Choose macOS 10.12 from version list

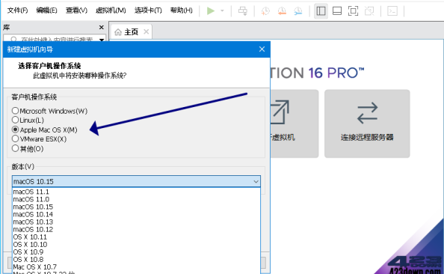(136, 230)
